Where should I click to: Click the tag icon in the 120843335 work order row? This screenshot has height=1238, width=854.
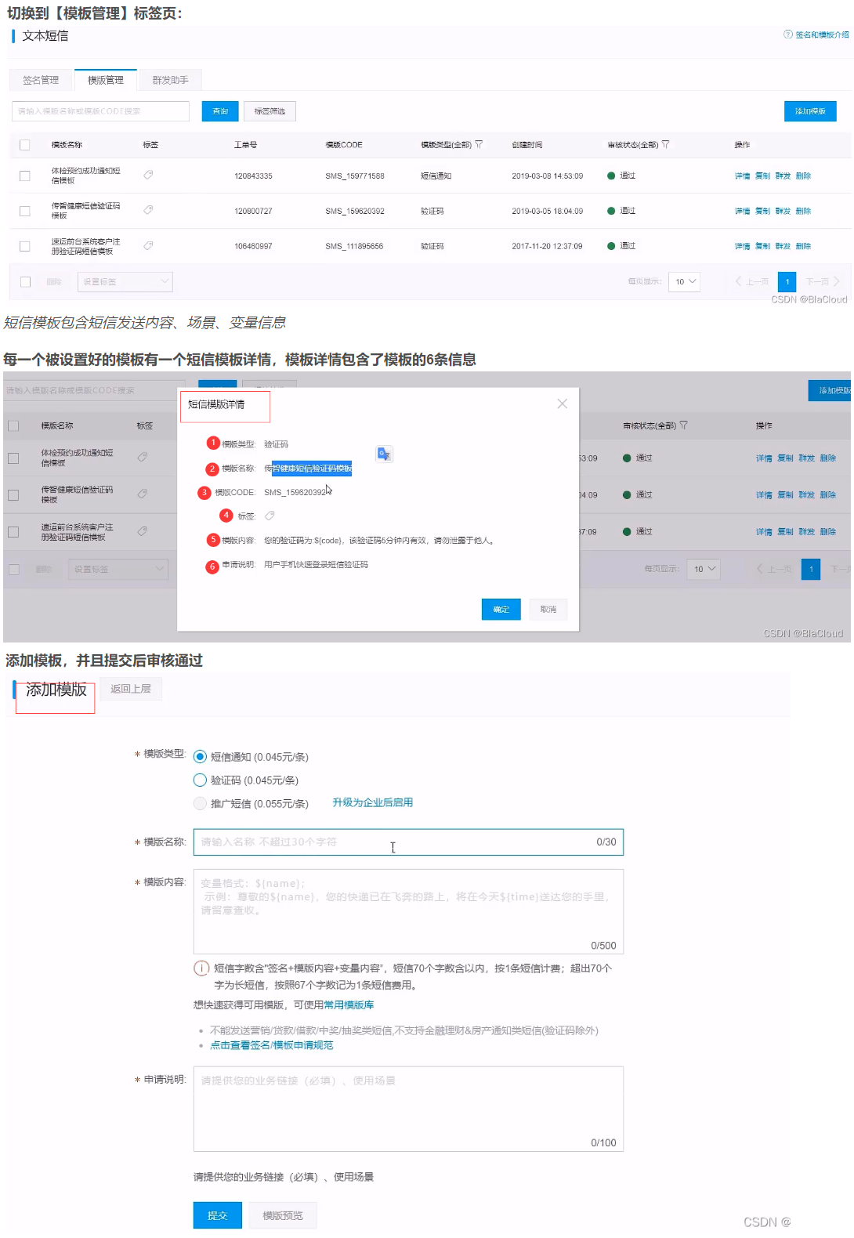pyautogui.click(x=148, y=175)
